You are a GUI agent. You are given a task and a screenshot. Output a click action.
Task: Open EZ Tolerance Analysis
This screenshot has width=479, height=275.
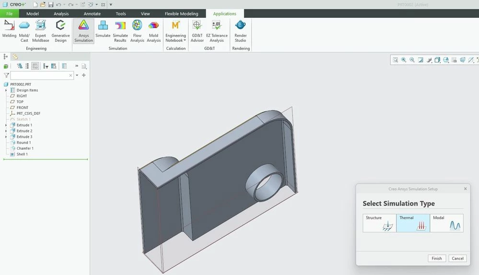(x=217, y=30)
